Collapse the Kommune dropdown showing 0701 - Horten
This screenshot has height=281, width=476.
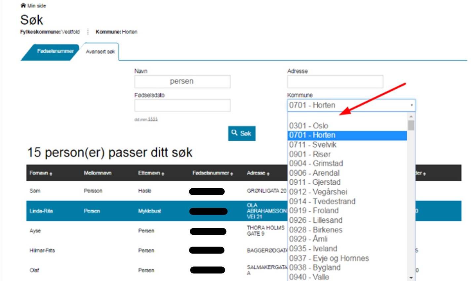tap(351, 105)
